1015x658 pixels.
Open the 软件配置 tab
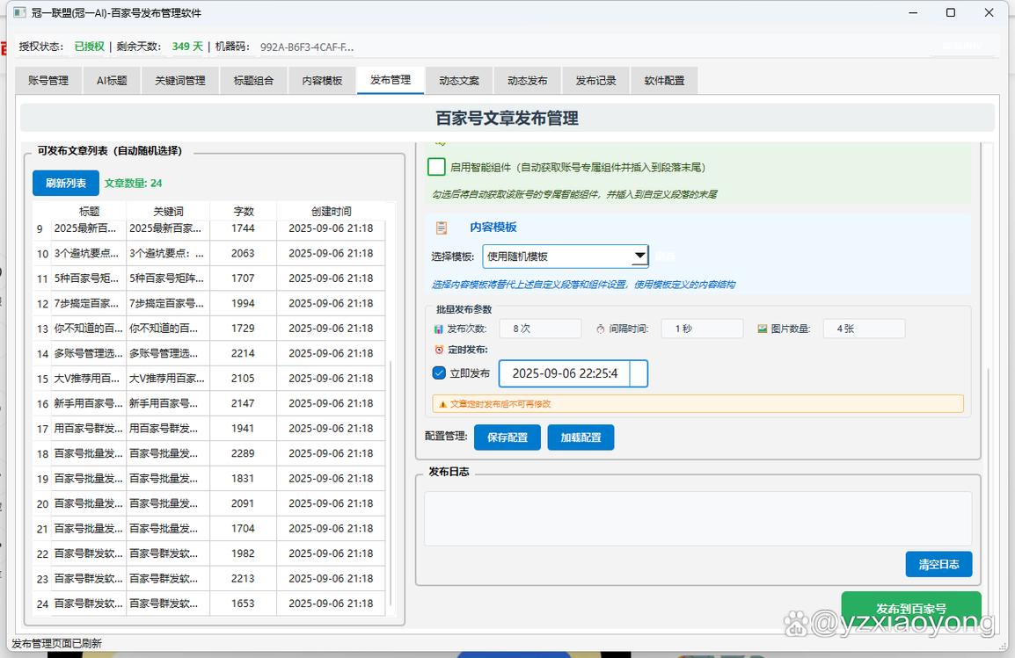(664, 81)
